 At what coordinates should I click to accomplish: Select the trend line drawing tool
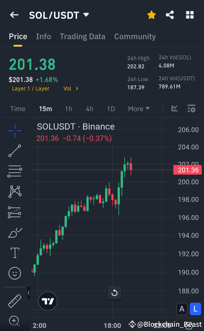(14, 151)
